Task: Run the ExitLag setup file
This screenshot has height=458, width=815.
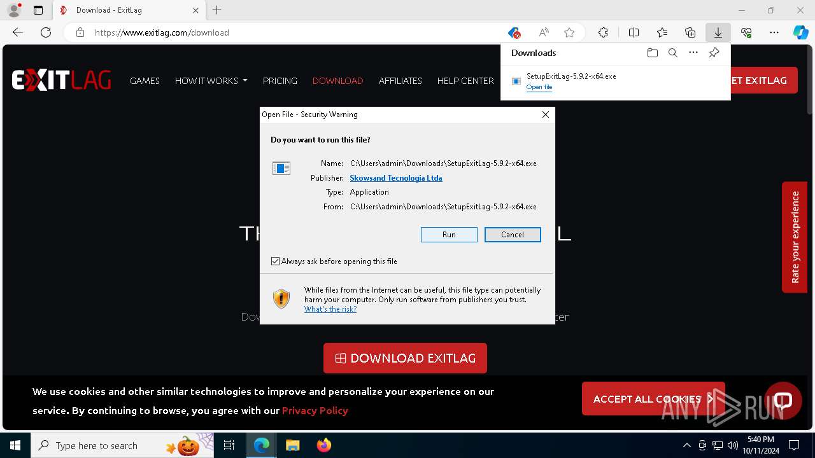Action: 449,235
